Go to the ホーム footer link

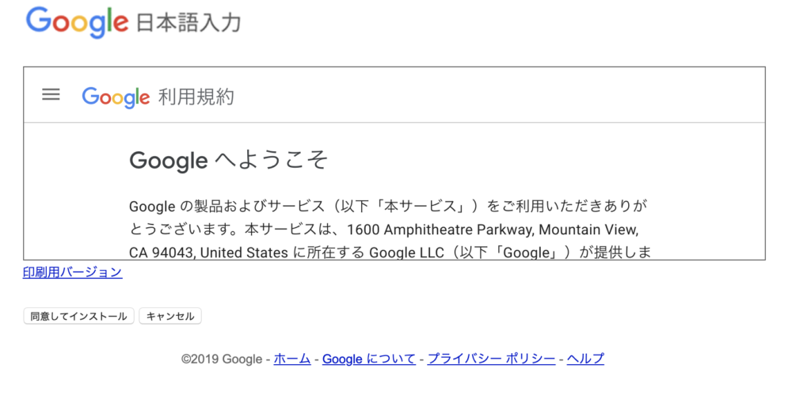(292, 359)
